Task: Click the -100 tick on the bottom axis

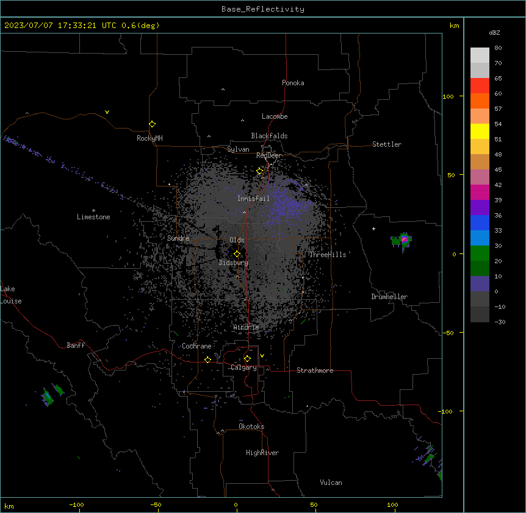Action: point(76,504)
